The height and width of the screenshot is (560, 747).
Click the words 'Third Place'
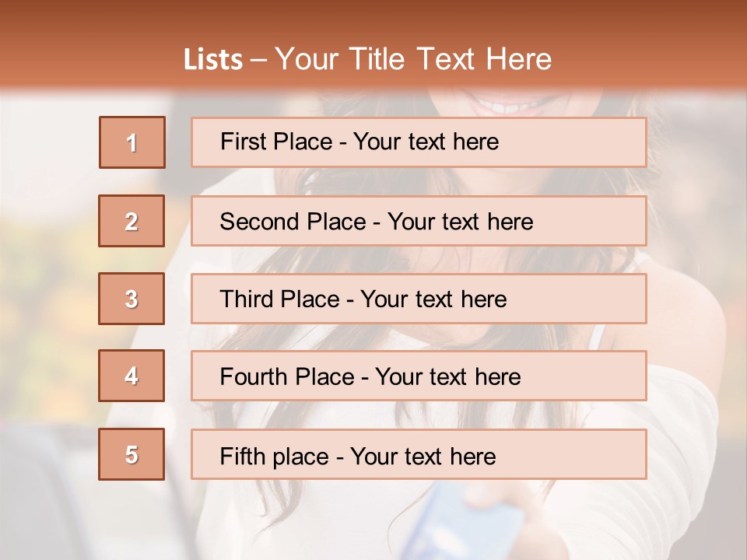coord(279,299)
